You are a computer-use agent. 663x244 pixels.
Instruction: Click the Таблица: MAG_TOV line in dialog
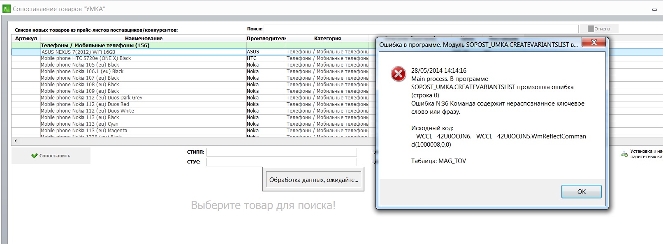(438, 161)
